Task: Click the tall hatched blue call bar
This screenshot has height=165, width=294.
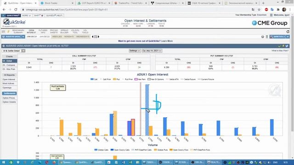Action: (147, 110)
